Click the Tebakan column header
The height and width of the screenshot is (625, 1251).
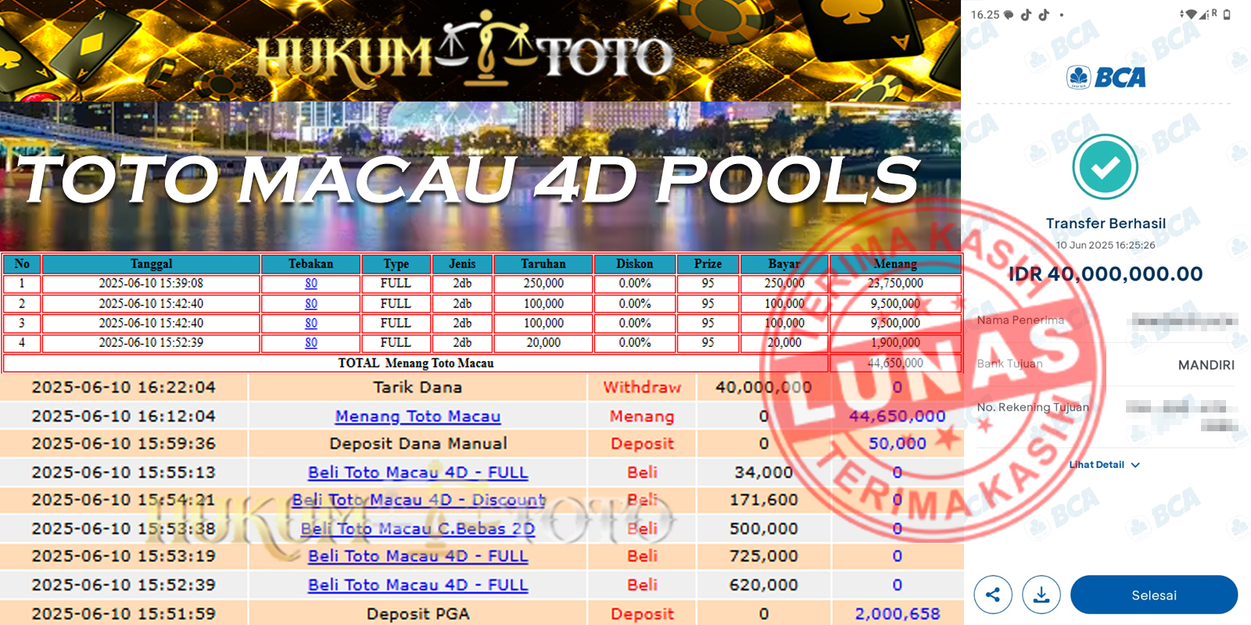pyautogui.click(x=310, y=264)
